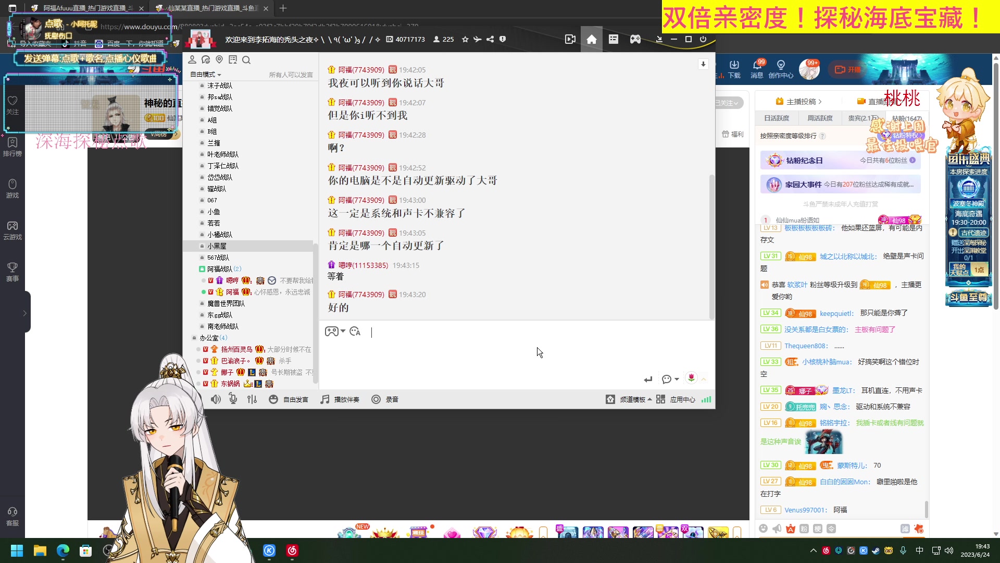Image resolution: width=1000 pixels, height=563 pixels.
Task: Open 创作中心 creator center icon
Action: 781,69
